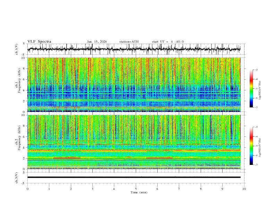Viewport: 275px width, 212px height.
Task: Click the 'VLF Spectra' title text
Action: pos(39,42)
